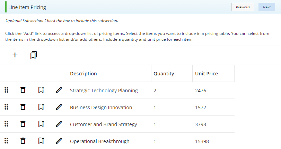Edit the Operational Breakthrough line item
Viewport: 281px width, 149px height.
[x=59, y=141]
